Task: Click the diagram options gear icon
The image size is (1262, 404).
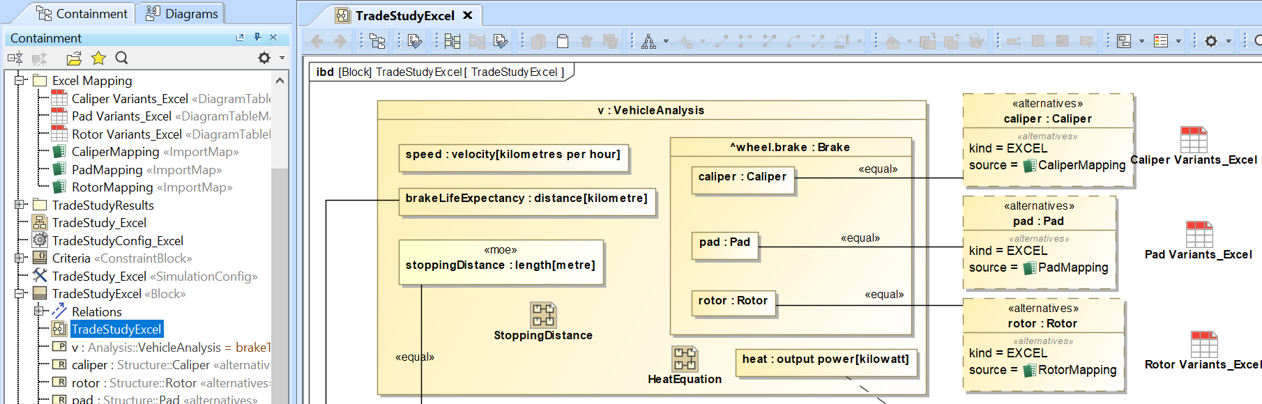Action: click(x=1211, y=42)
